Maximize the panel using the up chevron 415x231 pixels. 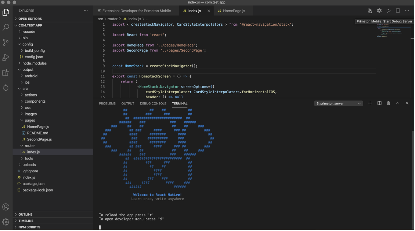[398, 103]
